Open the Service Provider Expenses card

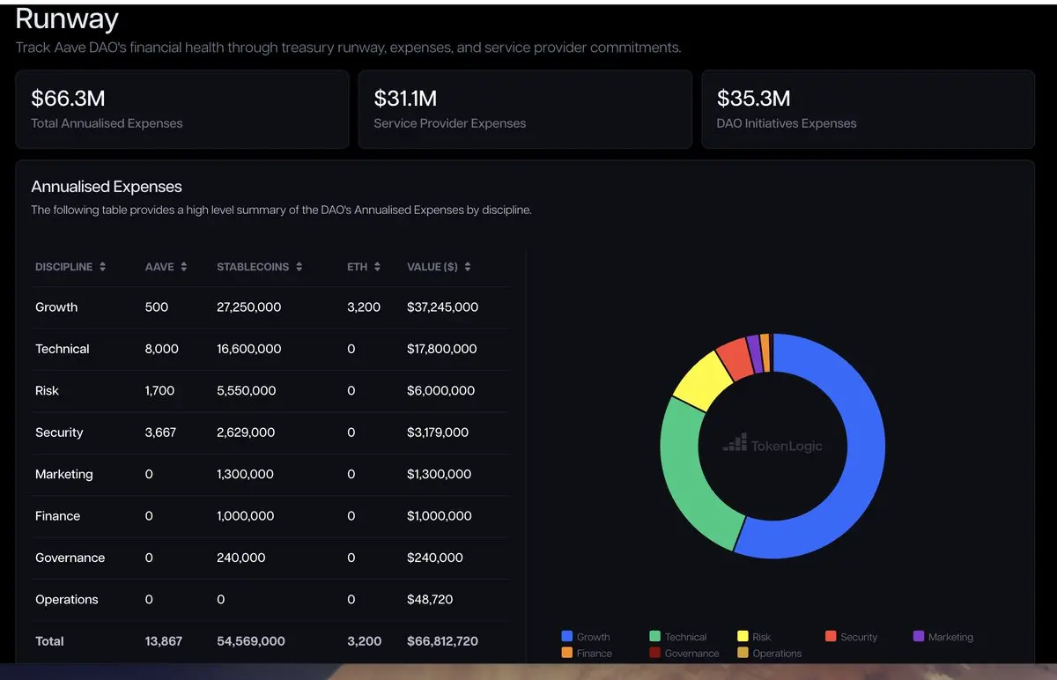click(x=525, y=109)
